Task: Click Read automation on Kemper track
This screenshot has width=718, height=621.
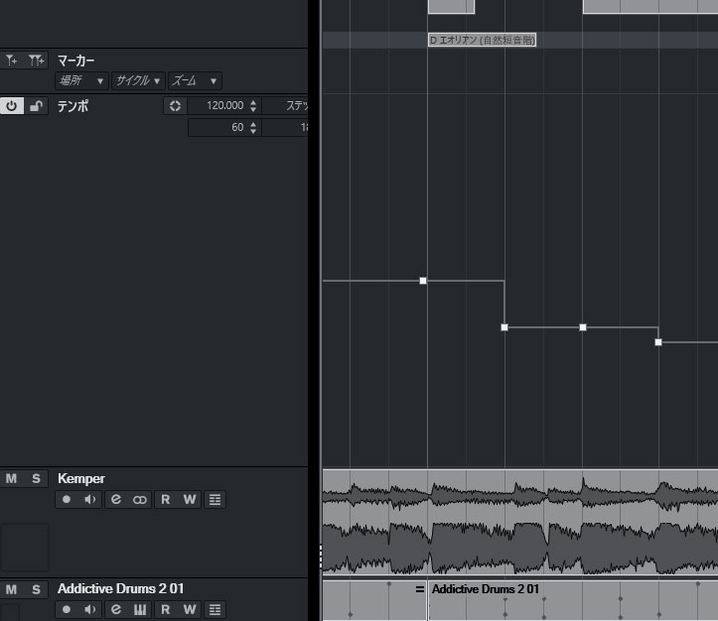Action: pos(166,500)
